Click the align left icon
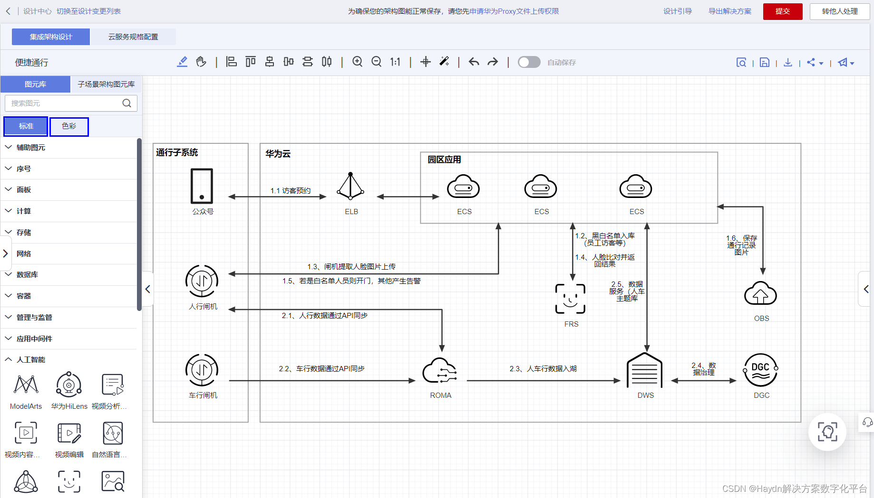The width and height of the screenshot is (874, 498). coord(232,62)
